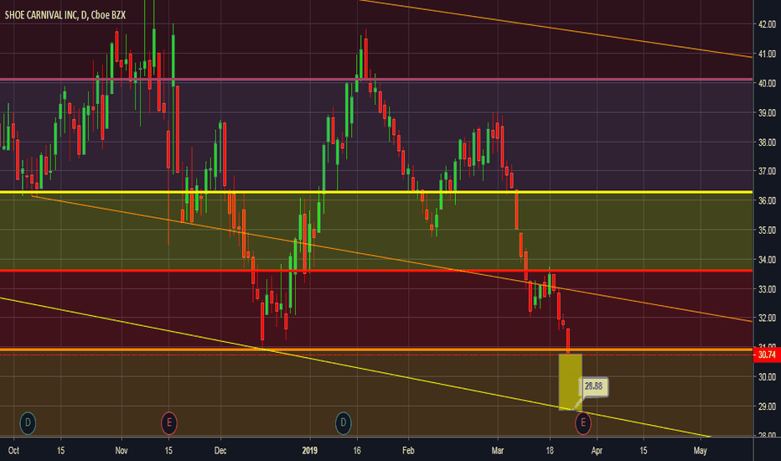Image resolution: width=781 pixels, height=461 pixels.
Task: Click the earnings E marker before April
Action: (x=583, y=423)
